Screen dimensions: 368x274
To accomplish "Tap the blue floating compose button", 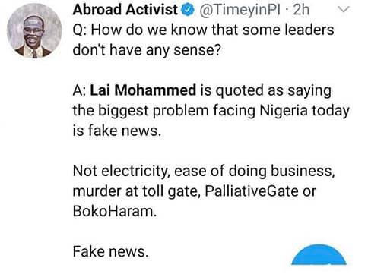I will click(319, 254).
